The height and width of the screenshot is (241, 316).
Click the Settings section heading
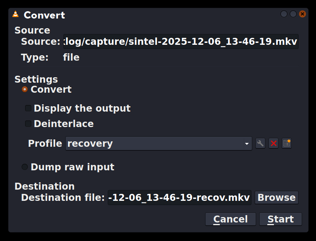pyautogui.click(x=36, y=79)
